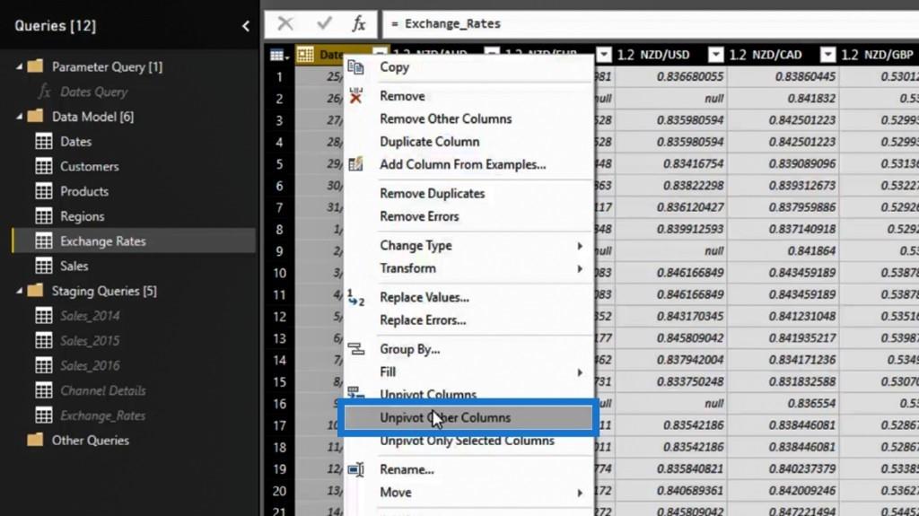Collapse the Staging Queries folder
Screen dimensions: 919x516
pyautogui.click(x=19, y=291)
